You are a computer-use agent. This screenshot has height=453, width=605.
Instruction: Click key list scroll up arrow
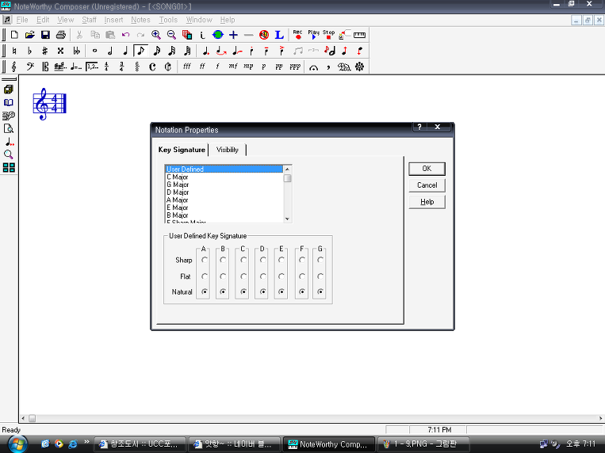(288, 169)
